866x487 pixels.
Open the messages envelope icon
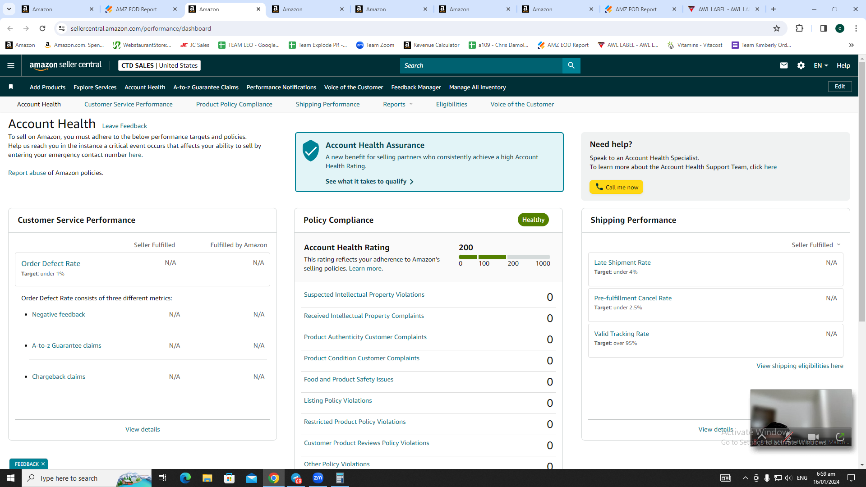[784, 65]
